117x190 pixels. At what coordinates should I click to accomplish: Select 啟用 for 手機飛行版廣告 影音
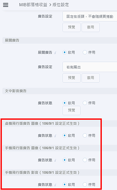click(x=65, y=185)
